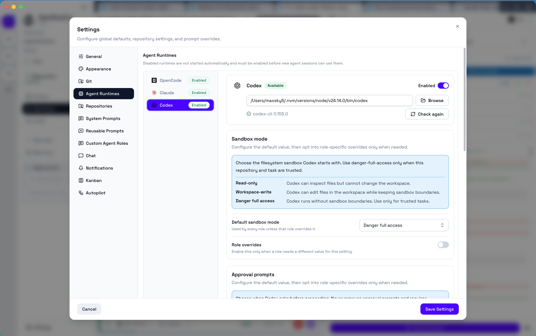The width and height of the screenshot is (536, 336).
Task: Click the Kanban columns icon
Action: point(81,180)
